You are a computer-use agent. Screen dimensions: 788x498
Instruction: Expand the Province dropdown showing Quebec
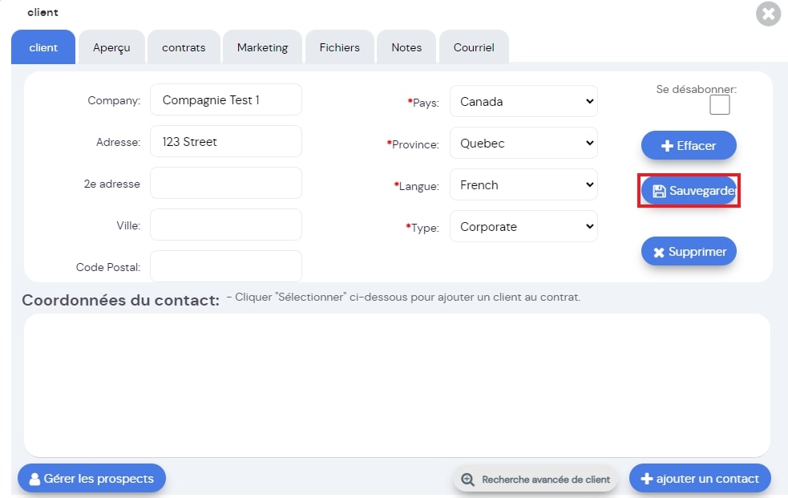coord(523,144)
